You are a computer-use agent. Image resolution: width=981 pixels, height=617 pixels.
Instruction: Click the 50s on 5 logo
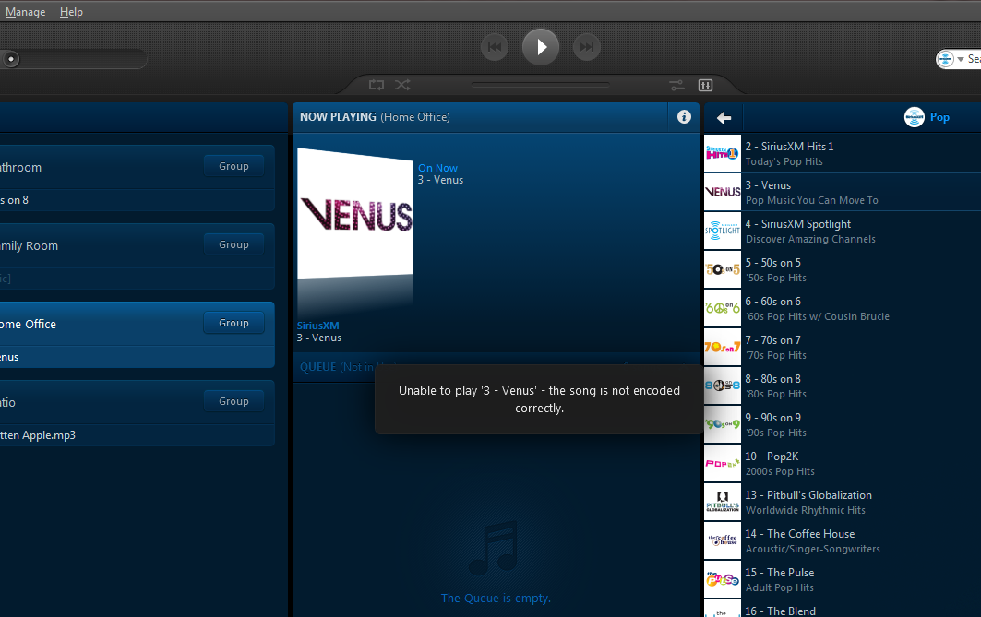(723, 269)
